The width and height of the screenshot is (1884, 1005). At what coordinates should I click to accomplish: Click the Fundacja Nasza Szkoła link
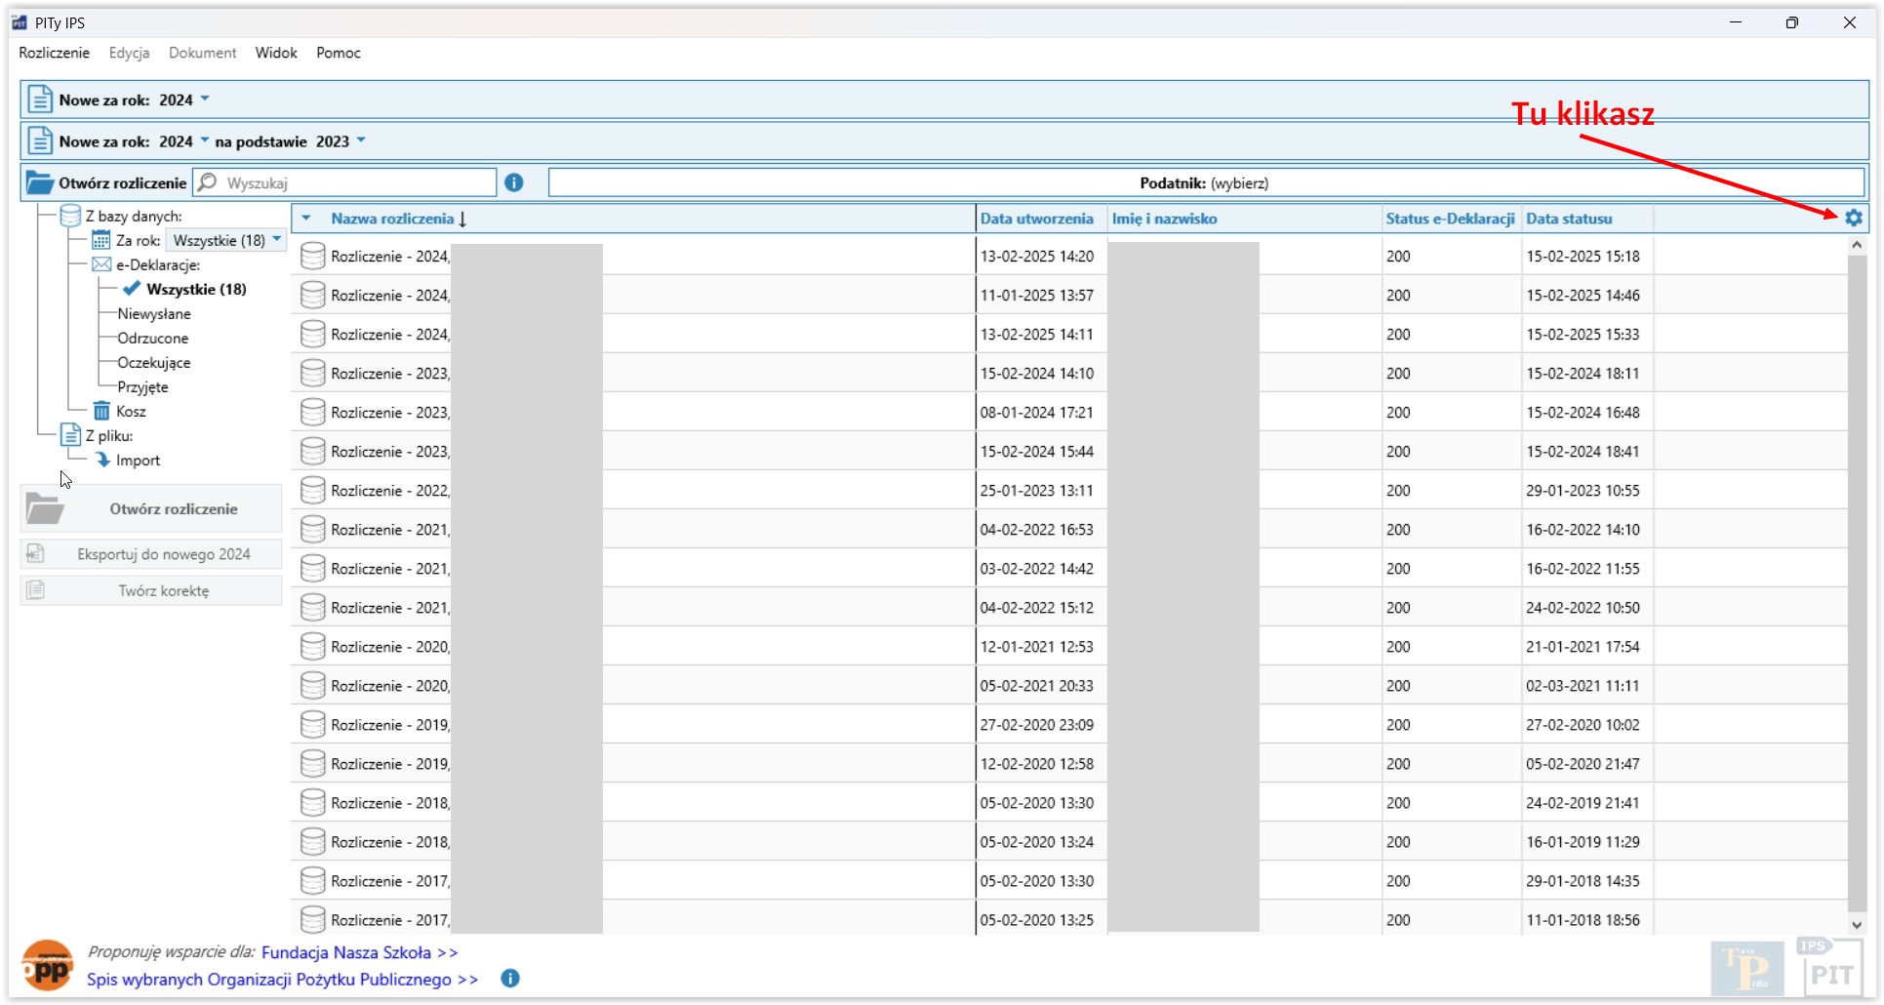click(345, 952)
